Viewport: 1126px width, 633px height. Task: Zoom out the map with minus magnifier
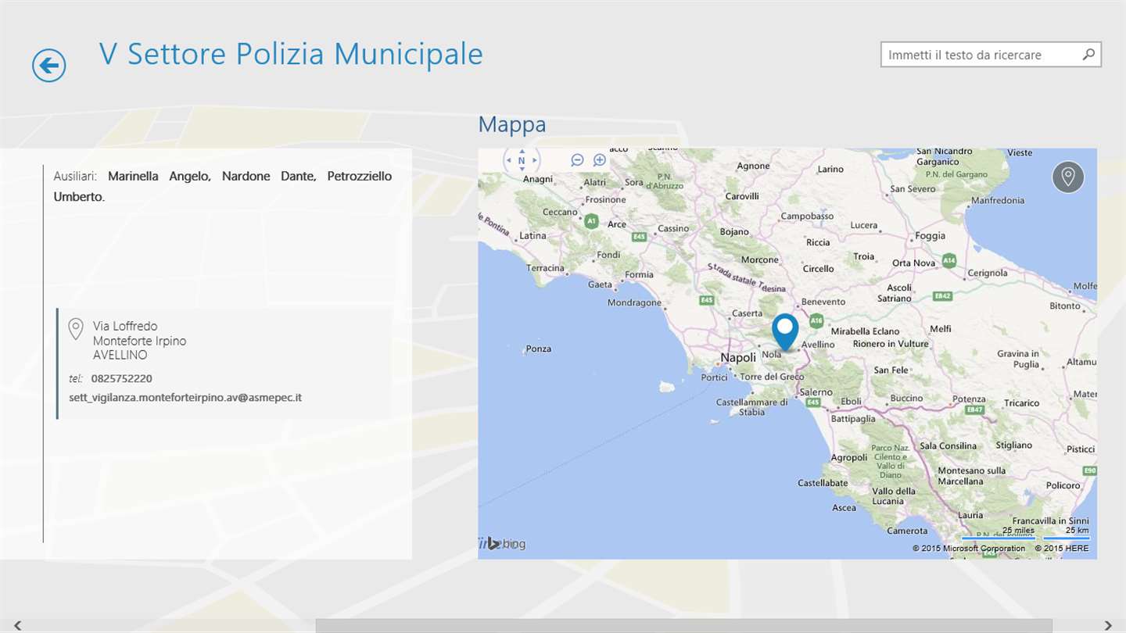tap(577, 160)
